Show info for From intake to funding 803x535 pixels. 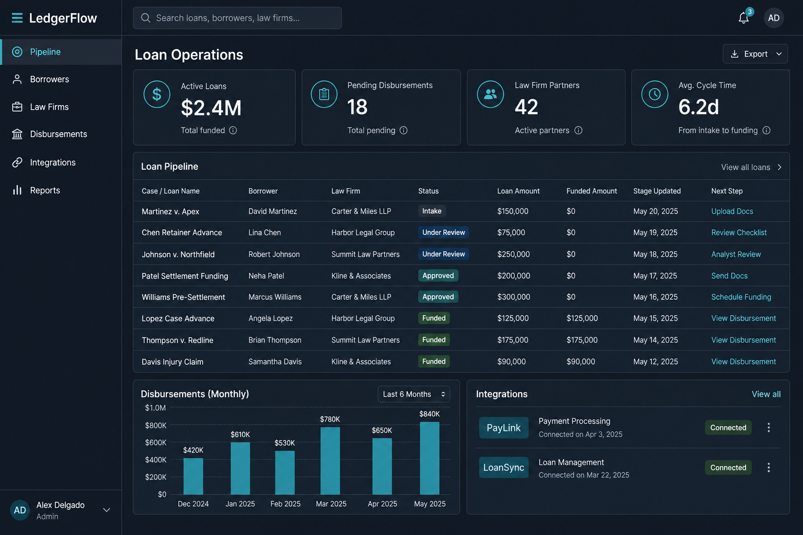point(766,130)
